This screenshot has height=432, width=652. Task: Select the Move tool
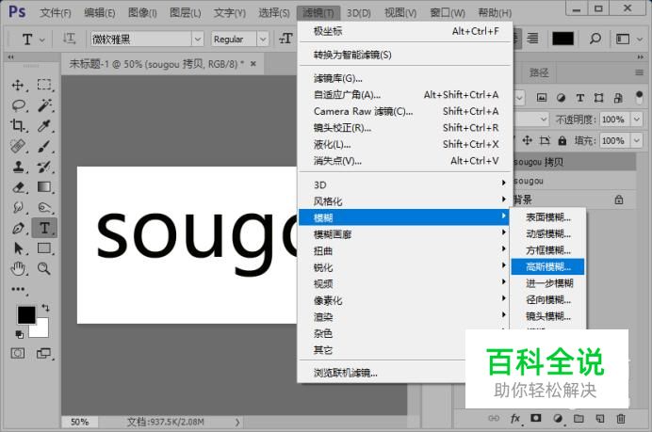(x=18, y=85)
